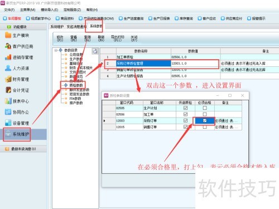Screen dimensions: 279x209
Task: Switch to the 系统参数 tab
Action: pos(96,26)
